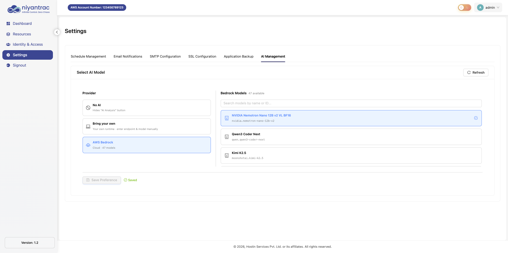
Task: Click the Bedrock Models heading
Action: pyautogui.click(x=234, y=93)
